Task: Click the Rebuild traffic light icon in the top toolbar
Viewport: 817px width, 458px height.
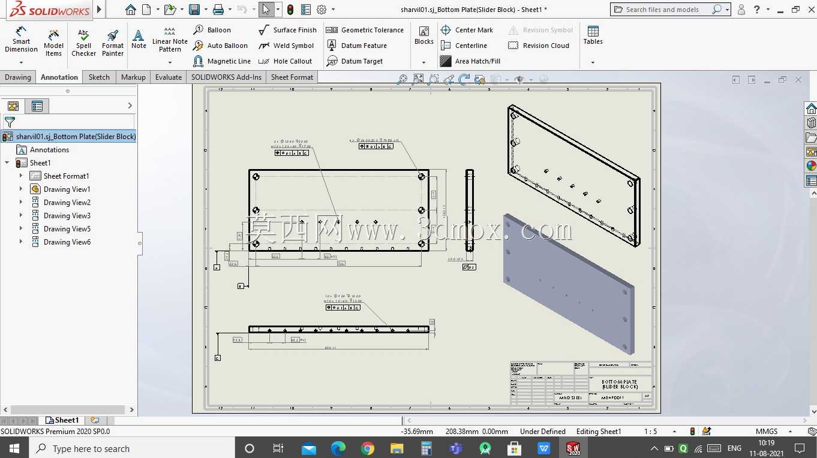Action: pos(290,10)
